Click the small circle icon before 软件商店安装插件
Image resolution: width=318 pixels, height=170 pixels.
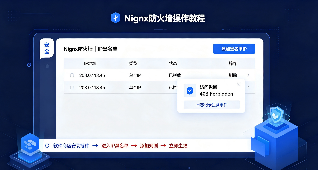pos(47,146)
